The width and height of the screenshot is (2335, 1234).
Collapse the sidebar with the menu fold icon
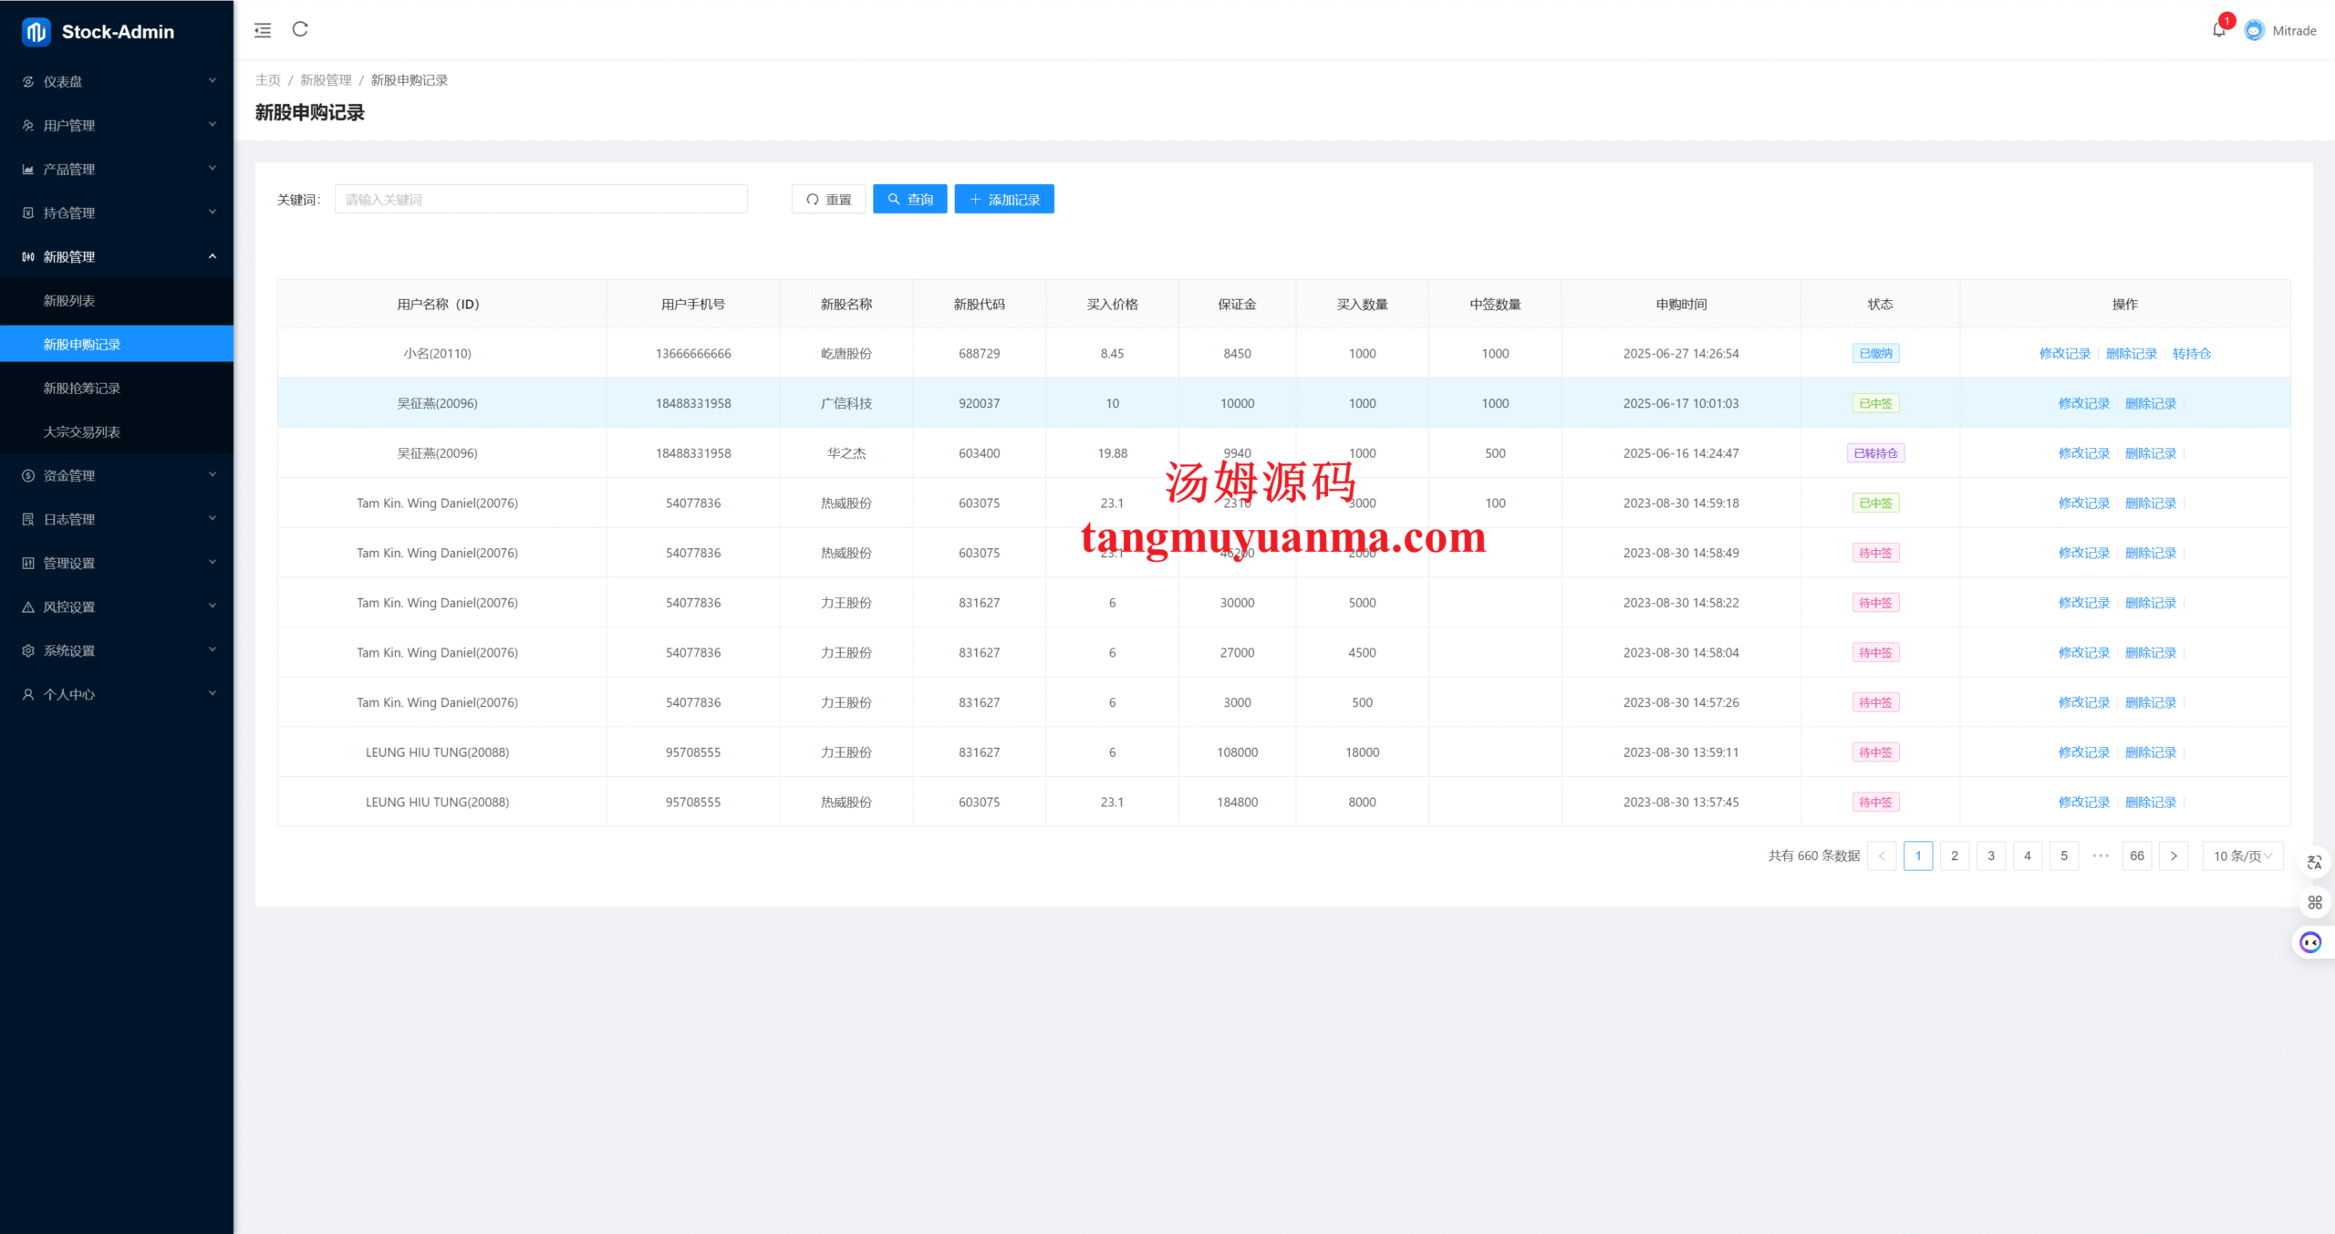click(x=263, y=30)
